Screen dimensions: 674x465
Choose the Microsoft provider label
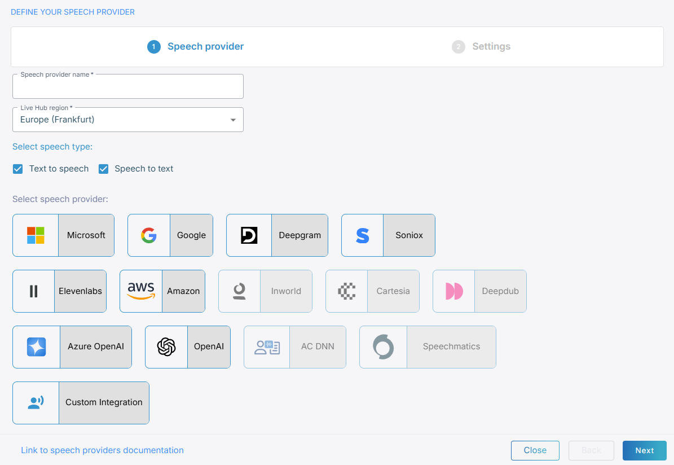86,235
